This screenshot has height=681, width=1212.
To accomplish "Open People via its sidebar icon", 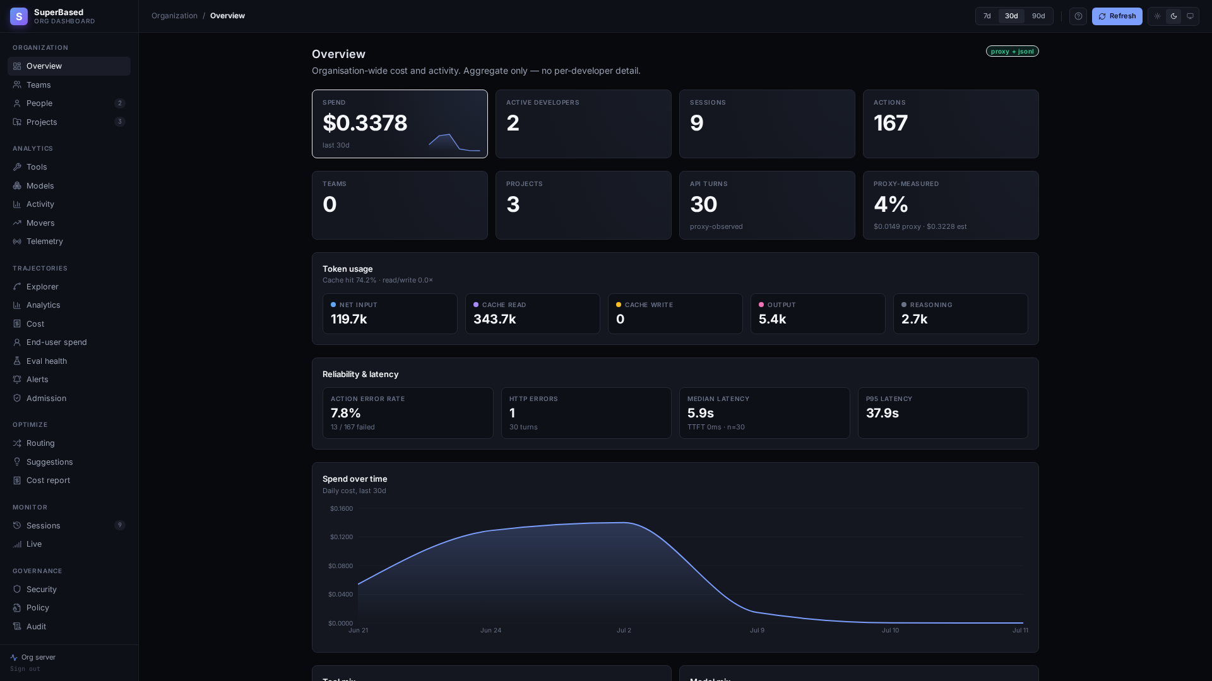I will pyautogui.click(x=17, y=103).
